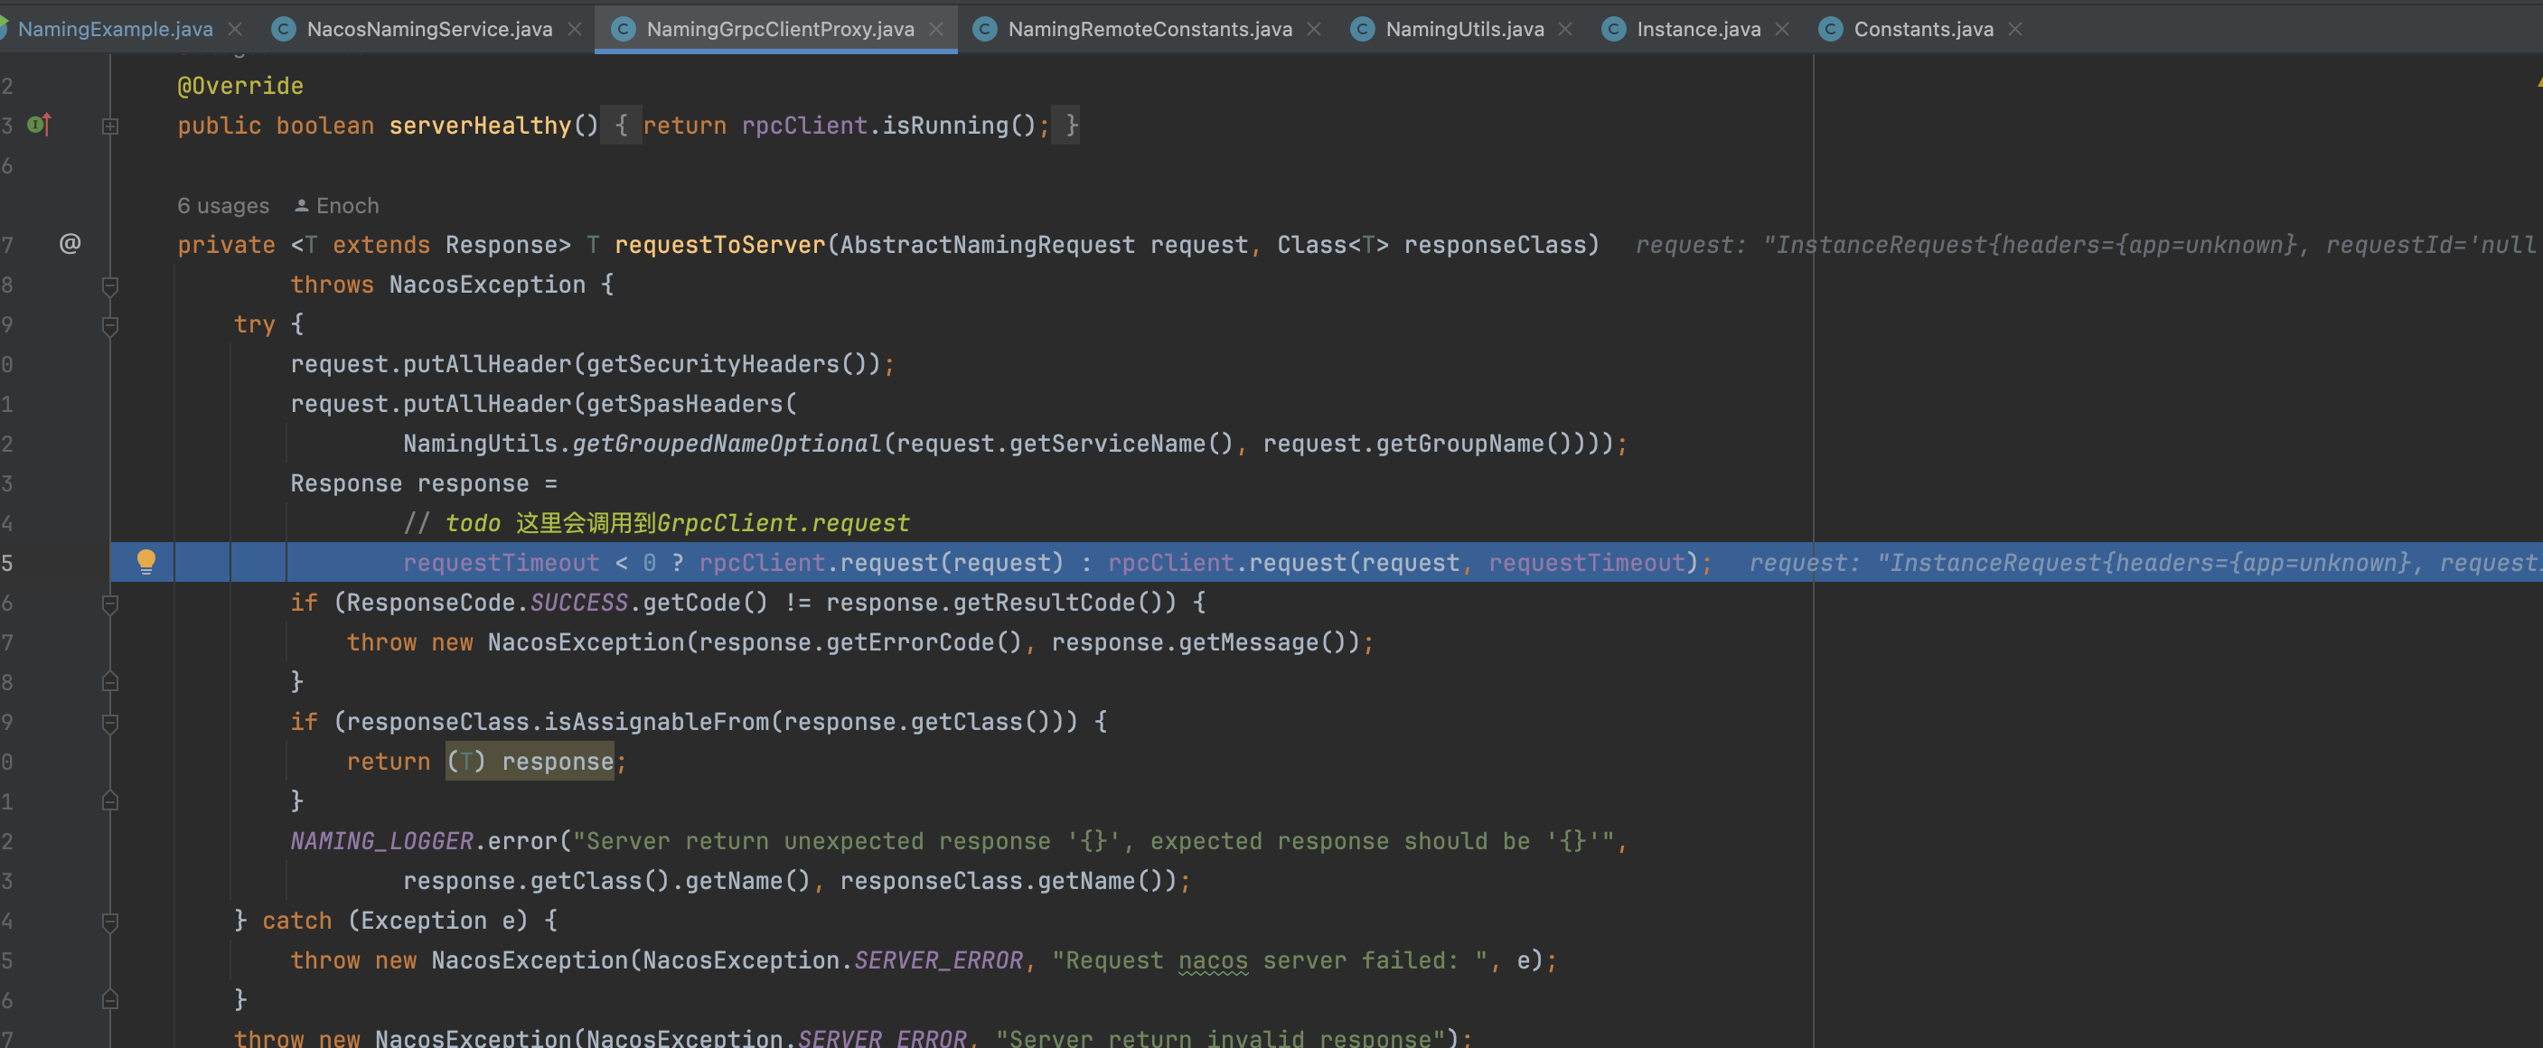Close the NamingGrpcClientProxy.java tab
2543x1048 pixels.
point(936,30)
